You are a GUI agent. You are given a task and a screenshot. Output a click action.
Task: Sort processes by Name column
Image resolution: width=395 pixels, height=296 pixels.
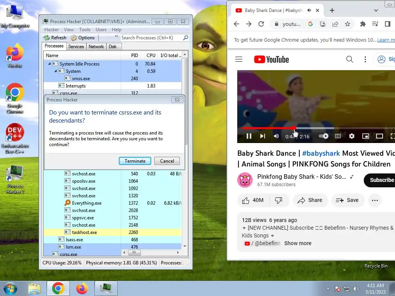coord(82,55)
